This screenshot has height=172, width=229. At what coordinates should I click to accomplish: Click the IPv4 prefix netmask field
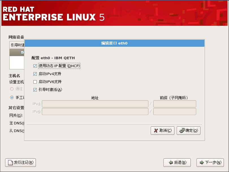[175, 104]
